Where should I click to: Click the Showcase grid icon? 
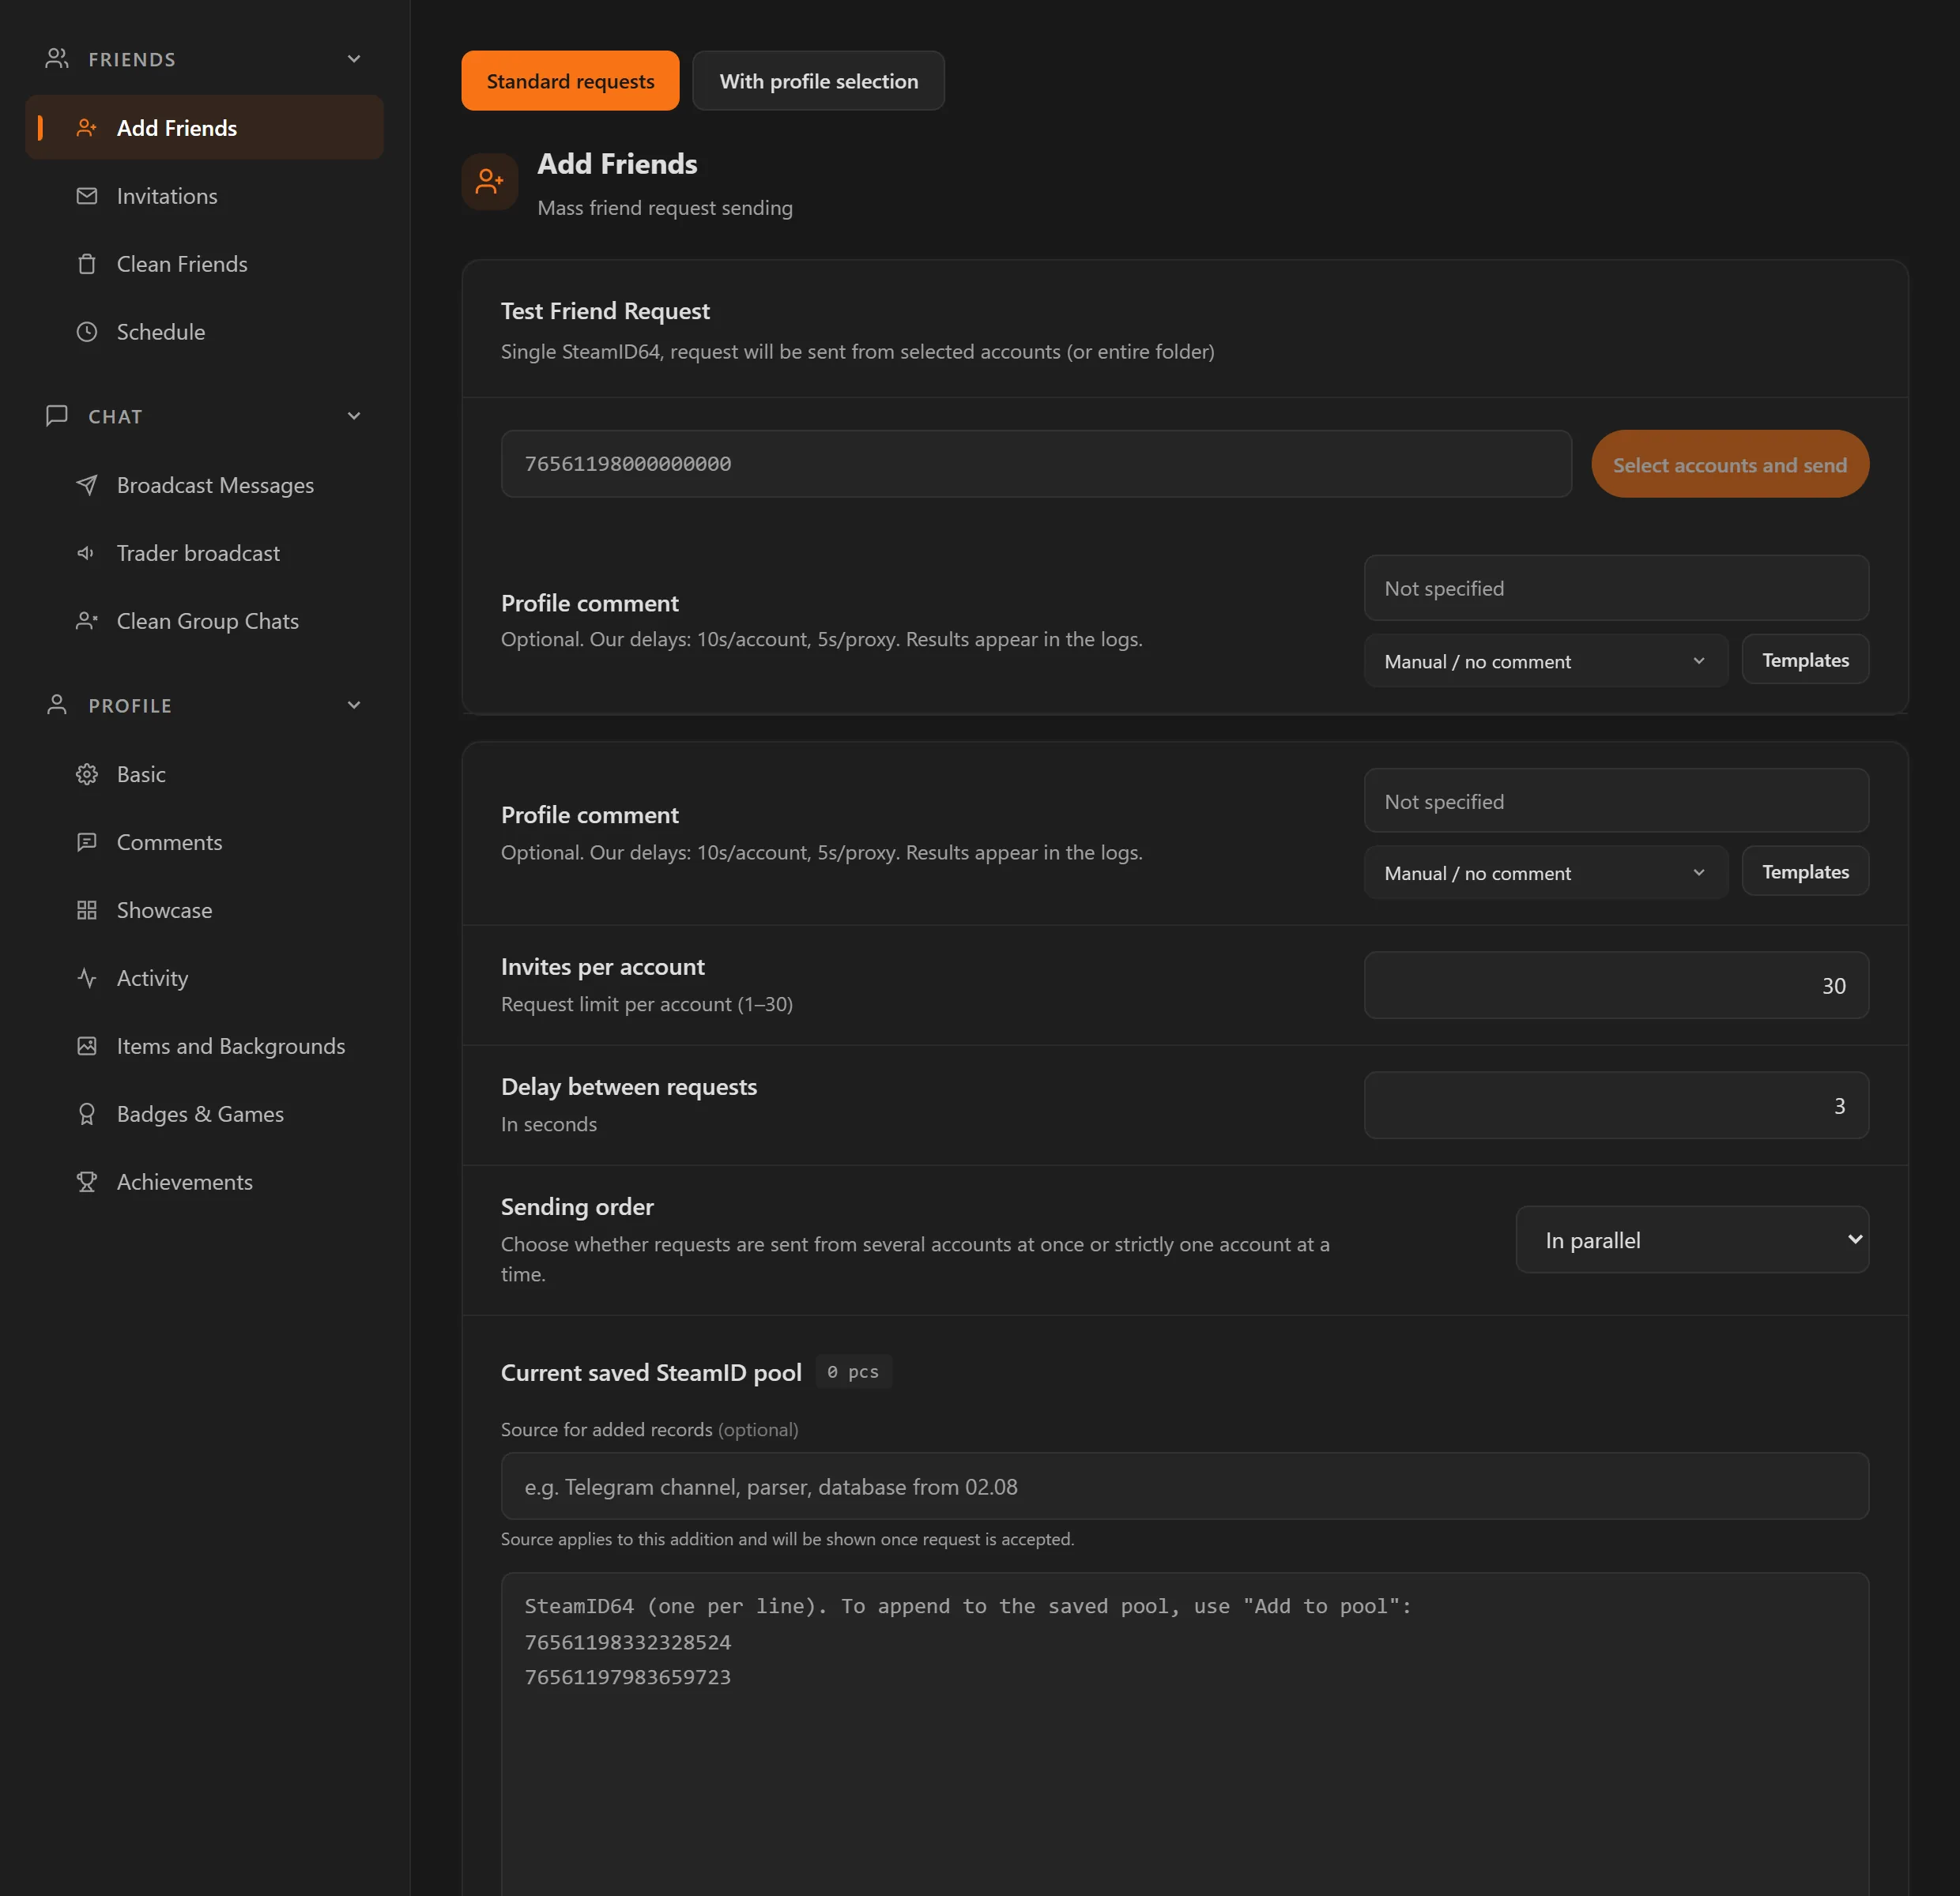point(87,909)
